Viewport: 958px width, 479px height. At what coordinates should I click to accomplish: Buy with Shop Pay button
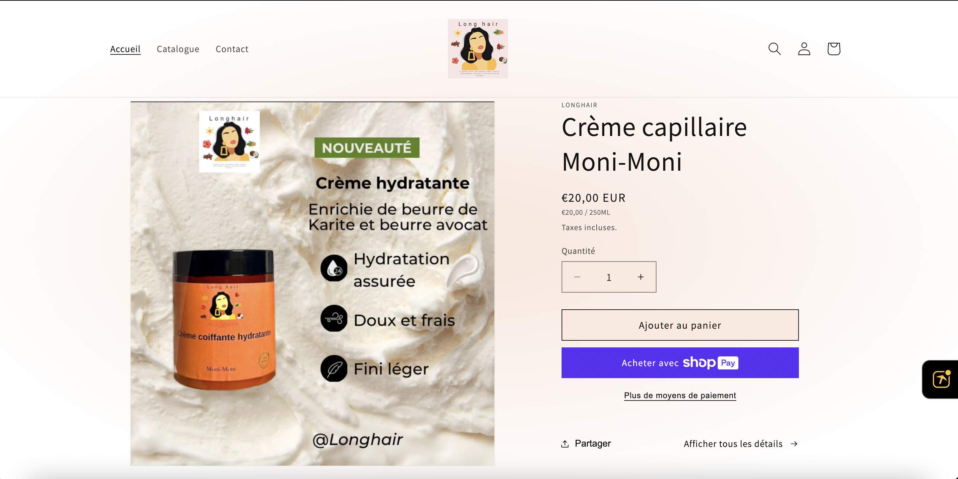click(680, 363)
